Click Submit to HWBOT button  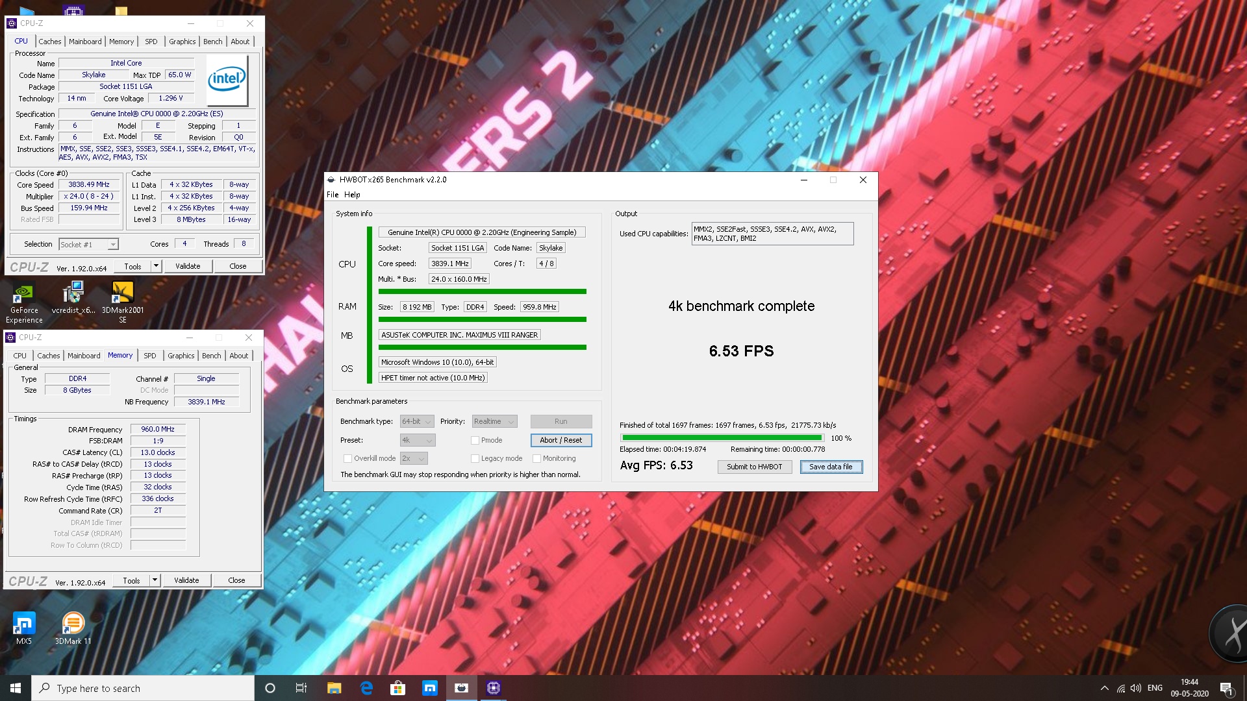754,467
